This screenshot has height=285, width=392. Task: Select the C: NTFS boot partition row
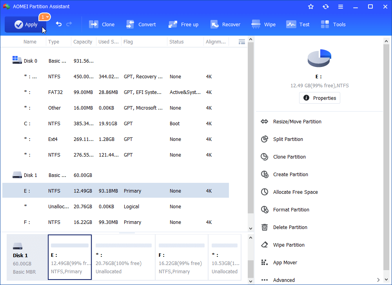coord(116,124)
